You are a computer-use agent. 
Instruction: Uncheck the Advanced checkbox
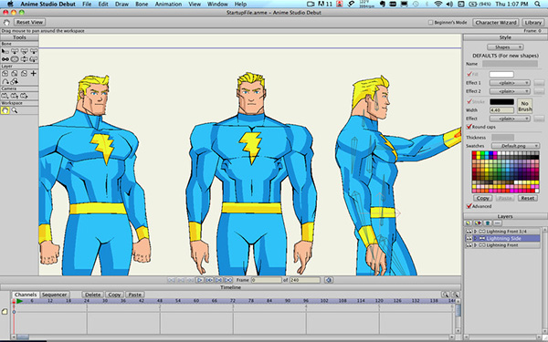(469, 206)
